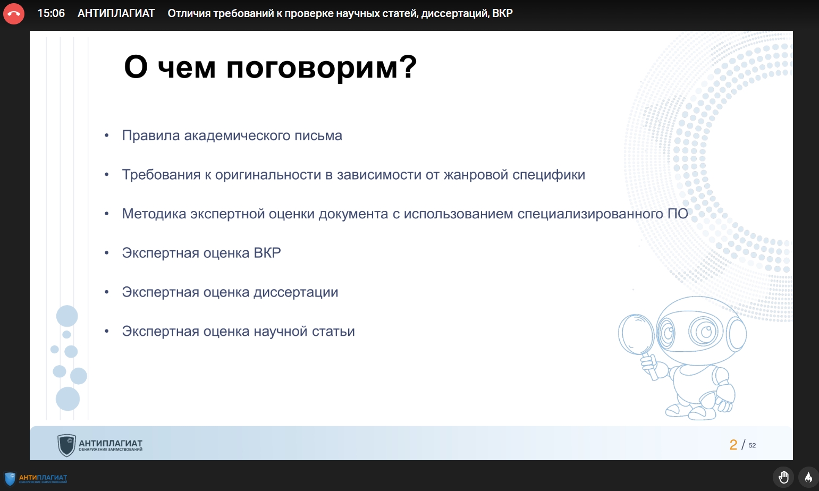This screenshot has width=819, height=491.
Task: Click the 15:06 webinar timer
Action: (x=51, y=13)
